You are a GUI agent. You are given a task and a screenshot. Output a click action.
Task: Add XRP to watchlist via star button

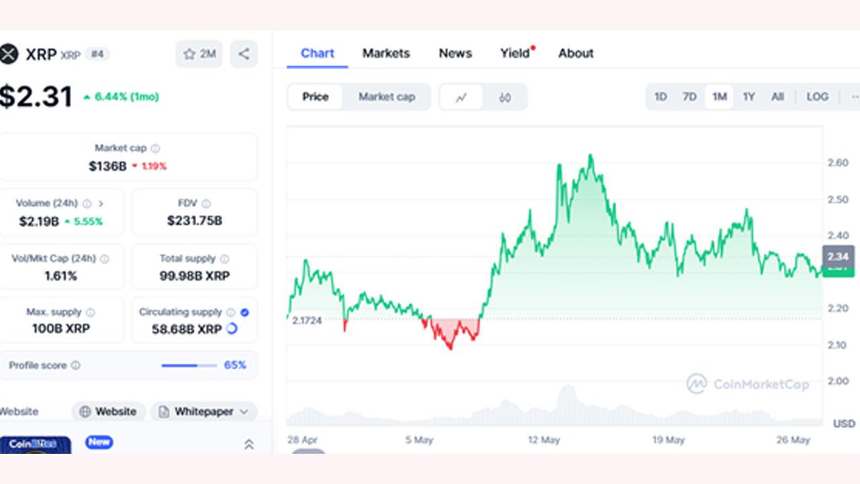(x=199, y=54)
